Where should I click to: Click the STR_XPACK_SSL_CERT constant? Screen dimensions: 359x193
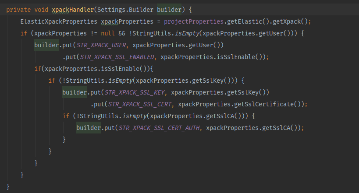(140, 104)
